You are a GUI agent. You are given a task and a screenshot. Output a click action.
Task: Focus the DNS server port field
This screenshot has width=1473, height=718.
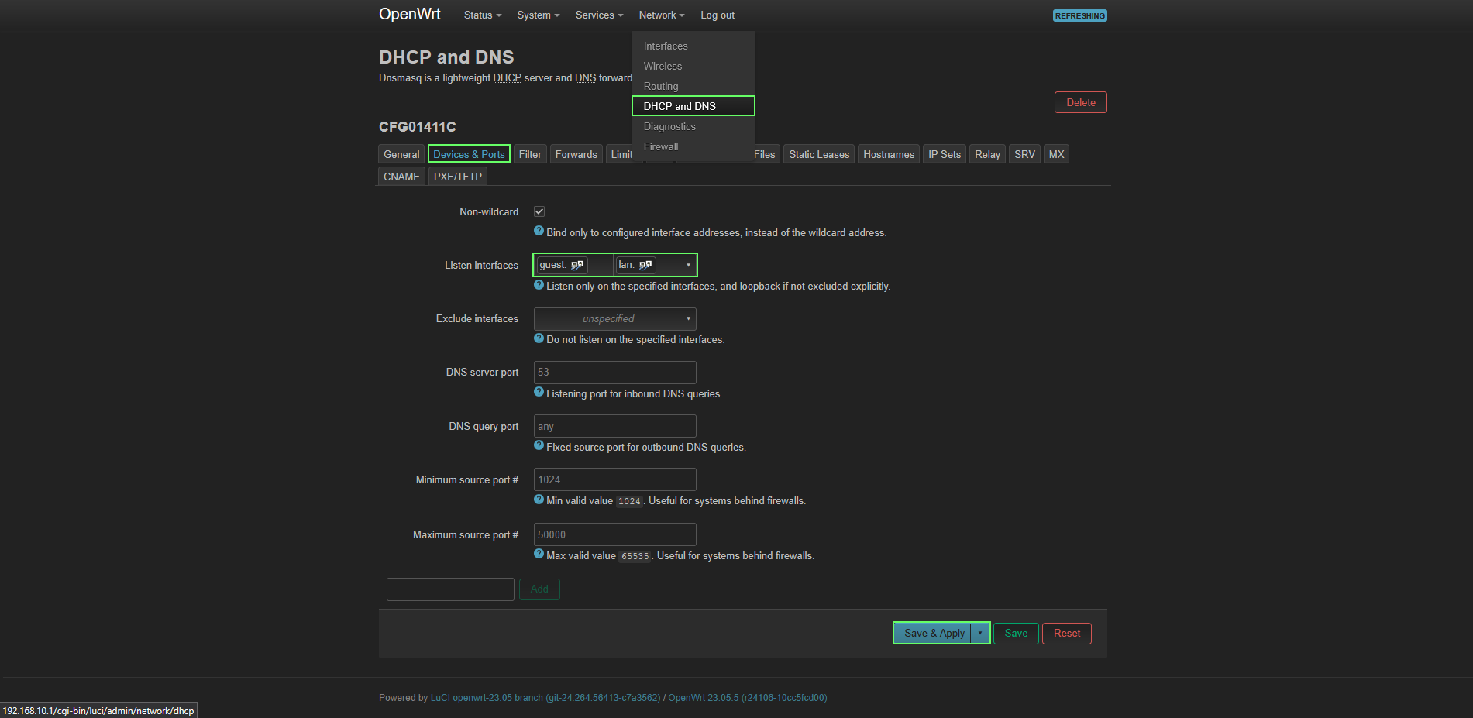615,372
